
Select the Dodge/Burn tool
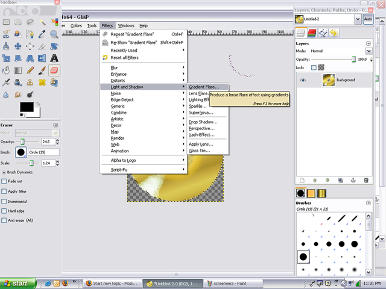30,95
